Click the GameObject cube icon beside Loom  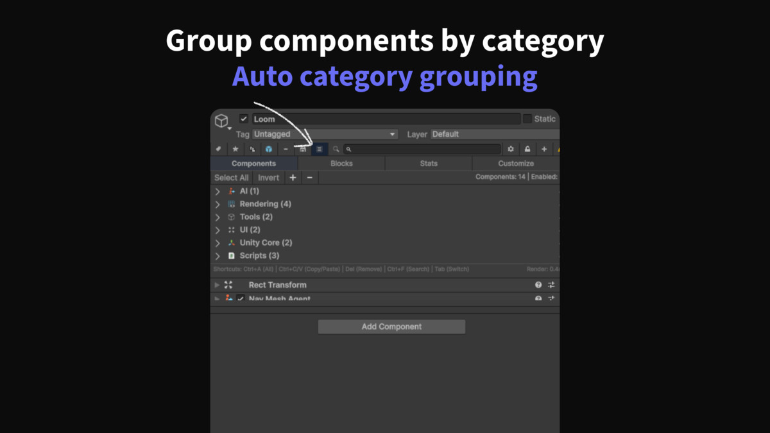pyautogui.click(x=221, y=121)
